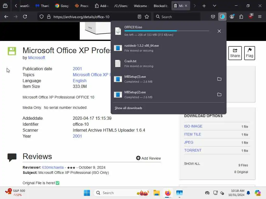Viewport: 266px width, 199px height.
Task: Switch to the Add-ons tab
Action: (102, 6)
